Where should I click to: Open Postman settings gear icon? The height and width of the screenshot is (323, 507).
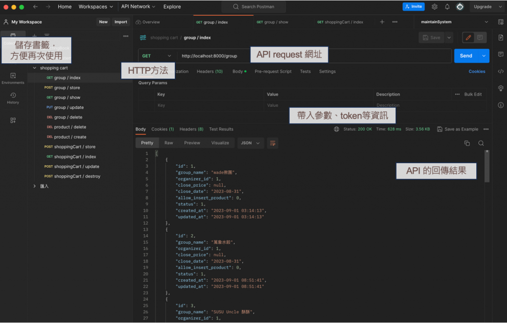coord(434,7)
